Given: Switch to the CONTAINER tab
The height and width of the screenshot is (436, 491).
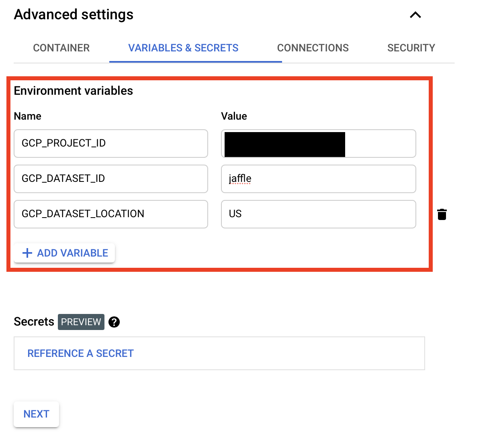Looking at the screenshot, I should (61, 48).
